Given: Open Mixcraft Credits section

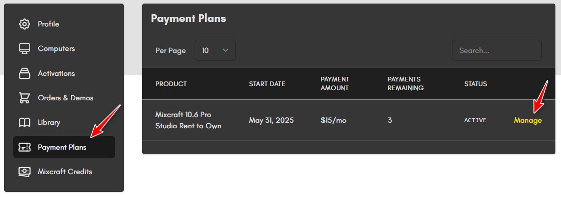Looking at the screenshot, I should (x=64, y=172).
